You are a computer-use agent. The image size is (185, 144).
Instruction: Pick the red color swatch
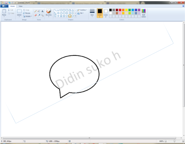(120, 10)
